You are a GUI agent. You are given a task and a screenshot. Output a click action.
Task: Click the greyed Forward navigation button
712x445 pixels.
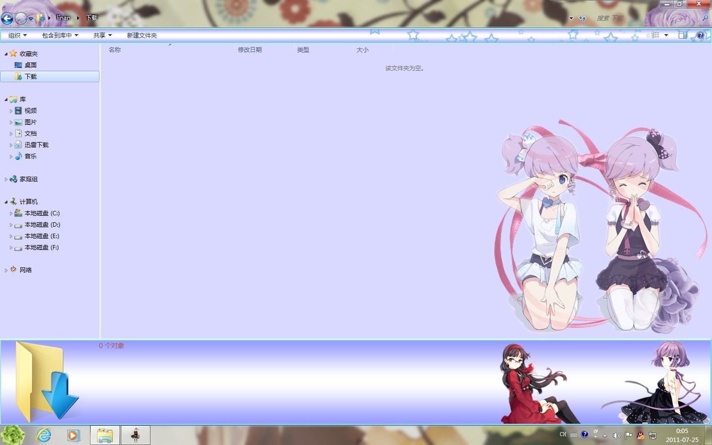coord(21,19)
